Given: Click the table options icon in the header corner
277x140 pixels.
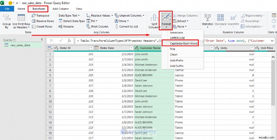Looking at the screenshot, I should click(50, 48).
